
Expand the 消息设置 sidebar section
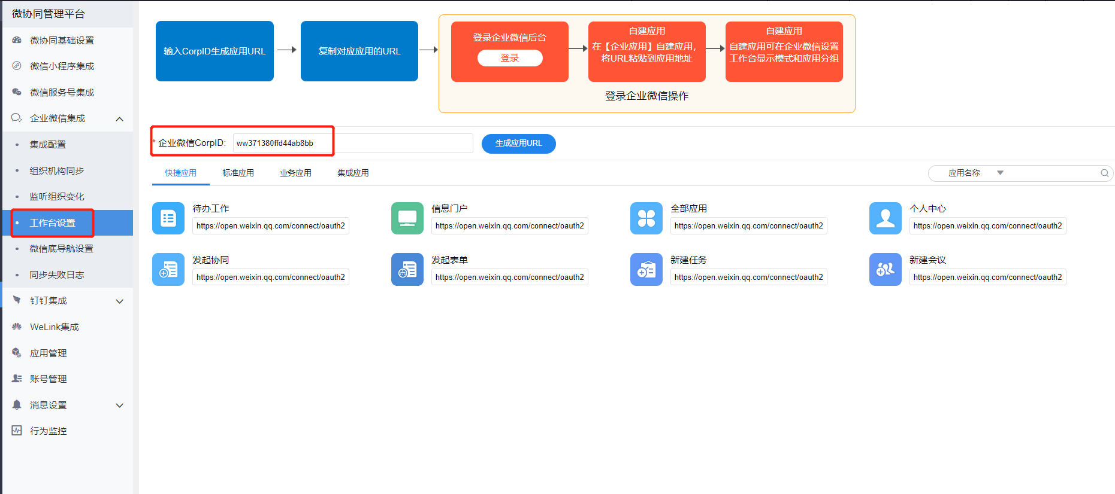pyautogui.click(x=120, y=405)
